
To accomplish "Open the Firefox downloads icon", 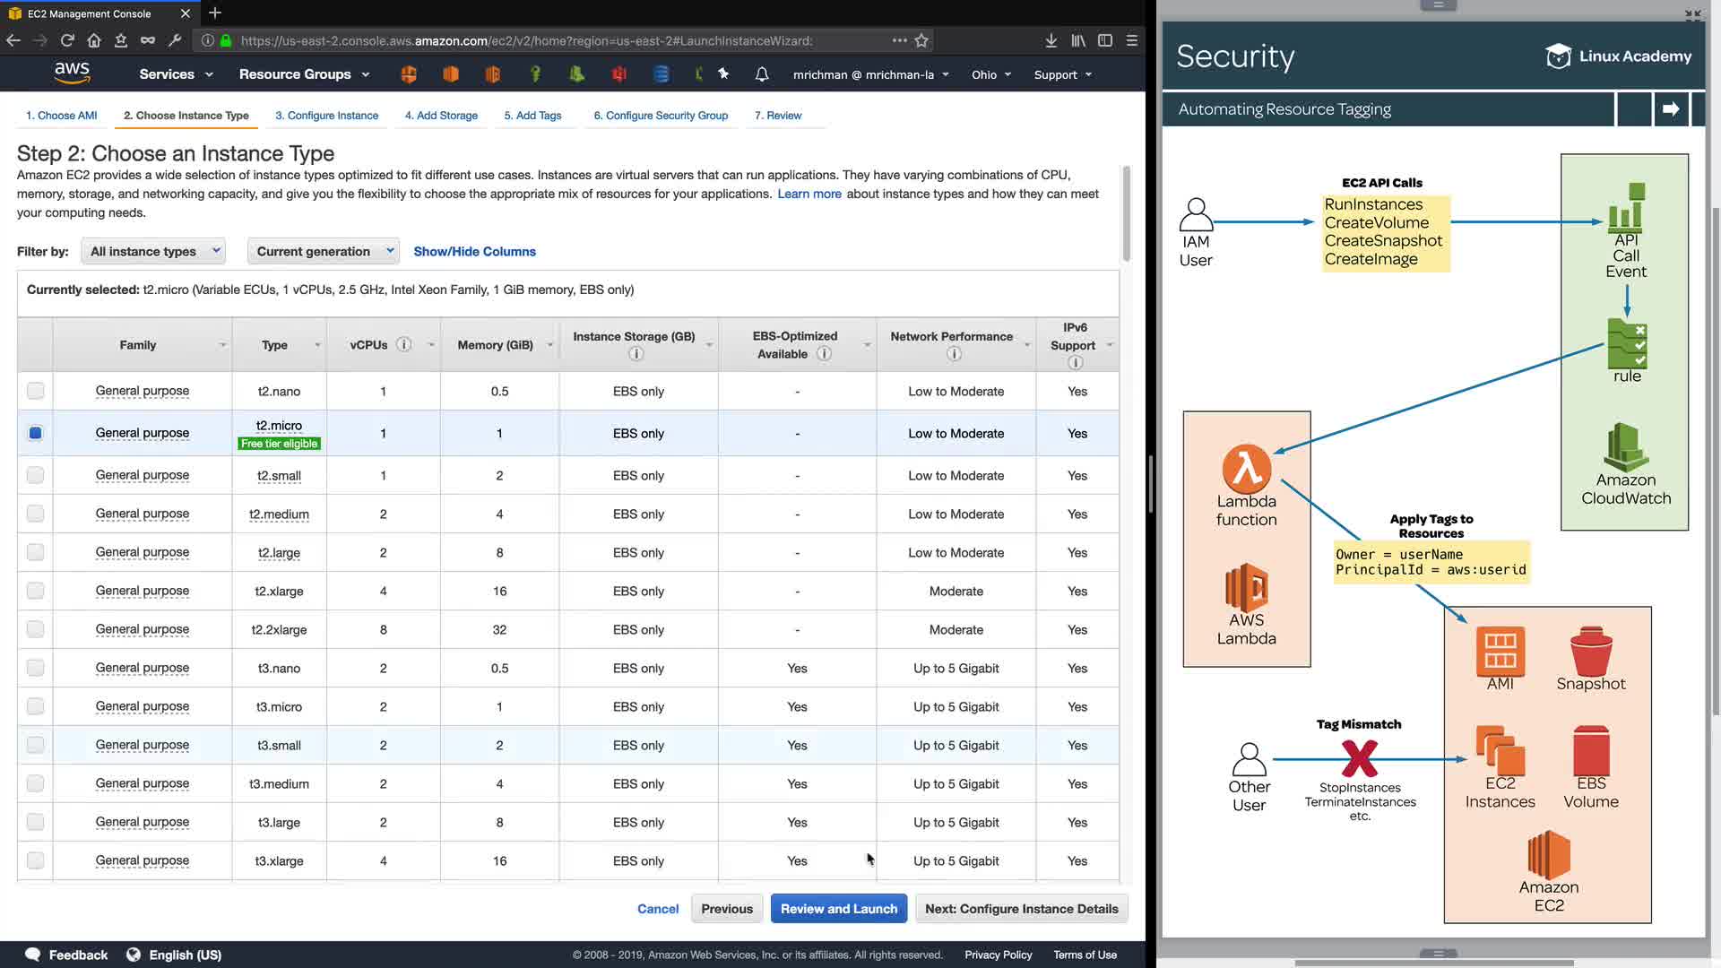I will (x=1051, y=40).
